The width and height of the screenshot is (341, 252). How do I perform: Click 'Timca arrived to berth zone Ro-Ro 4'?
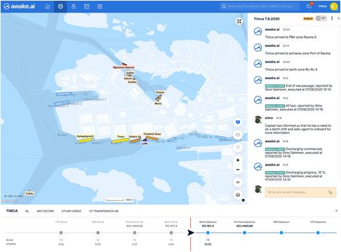click(291, 69)
